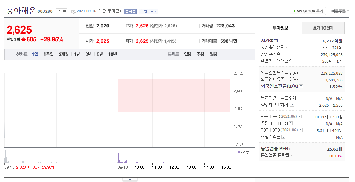Click the 외국인보유주식수 value 4,589,286
The image size is (355, 182).
pyautogui.click(x=334, y=80)
